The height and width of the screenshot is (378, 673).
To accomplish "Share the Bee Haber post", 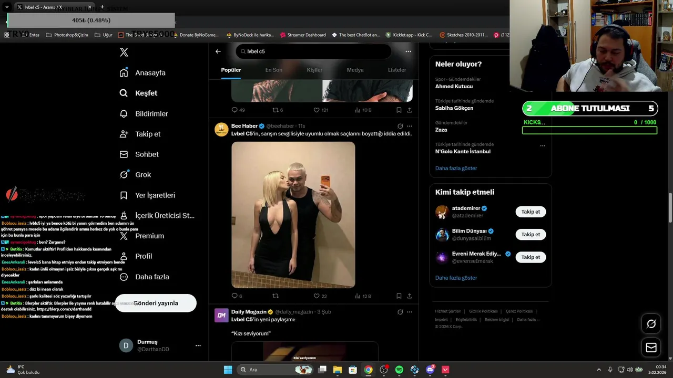I will coord(410,296).
